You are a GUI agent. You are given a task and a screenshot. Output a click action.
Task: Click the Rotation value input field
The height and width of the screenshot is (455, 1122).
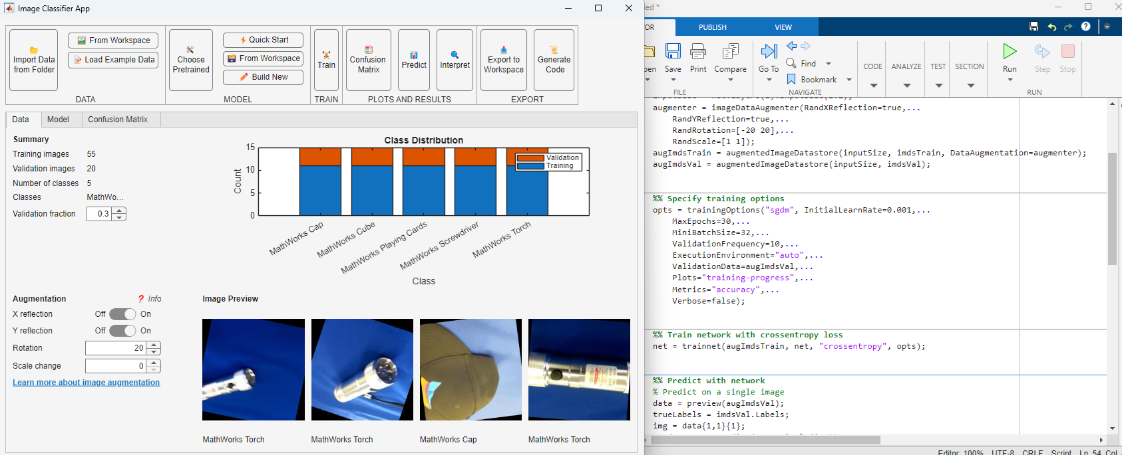(116, 348)
